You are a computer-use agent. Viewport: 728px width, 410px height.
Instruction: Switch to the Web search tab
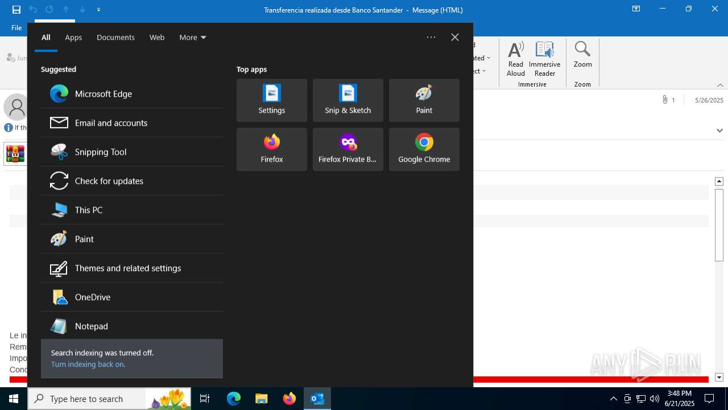[x=157, y=38]
